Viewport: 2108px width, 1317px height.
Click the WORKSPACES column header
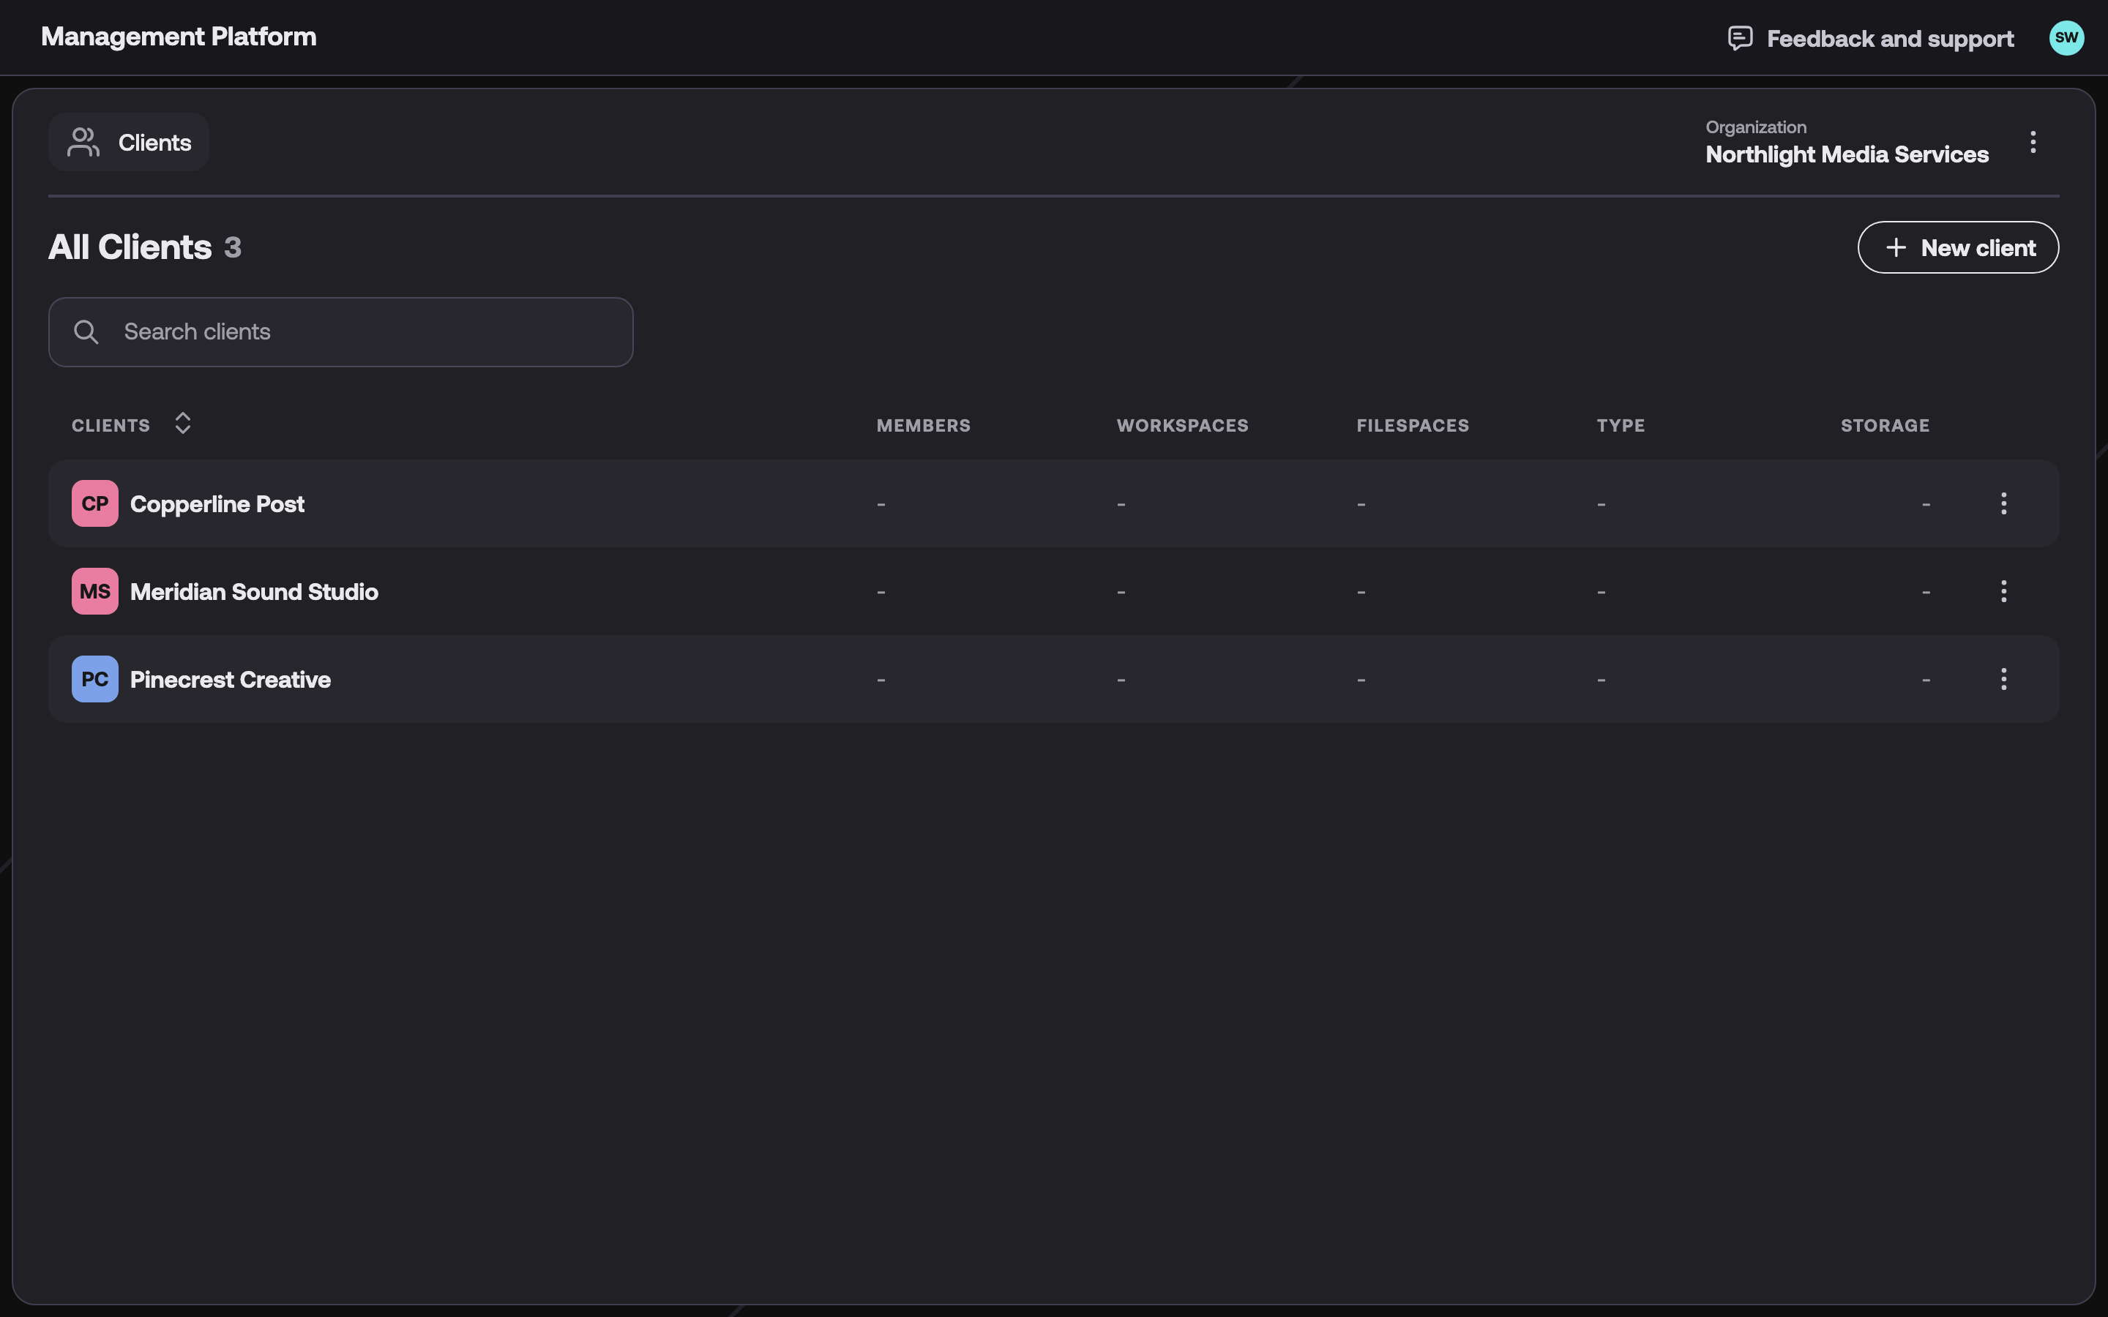[1182, 426]
